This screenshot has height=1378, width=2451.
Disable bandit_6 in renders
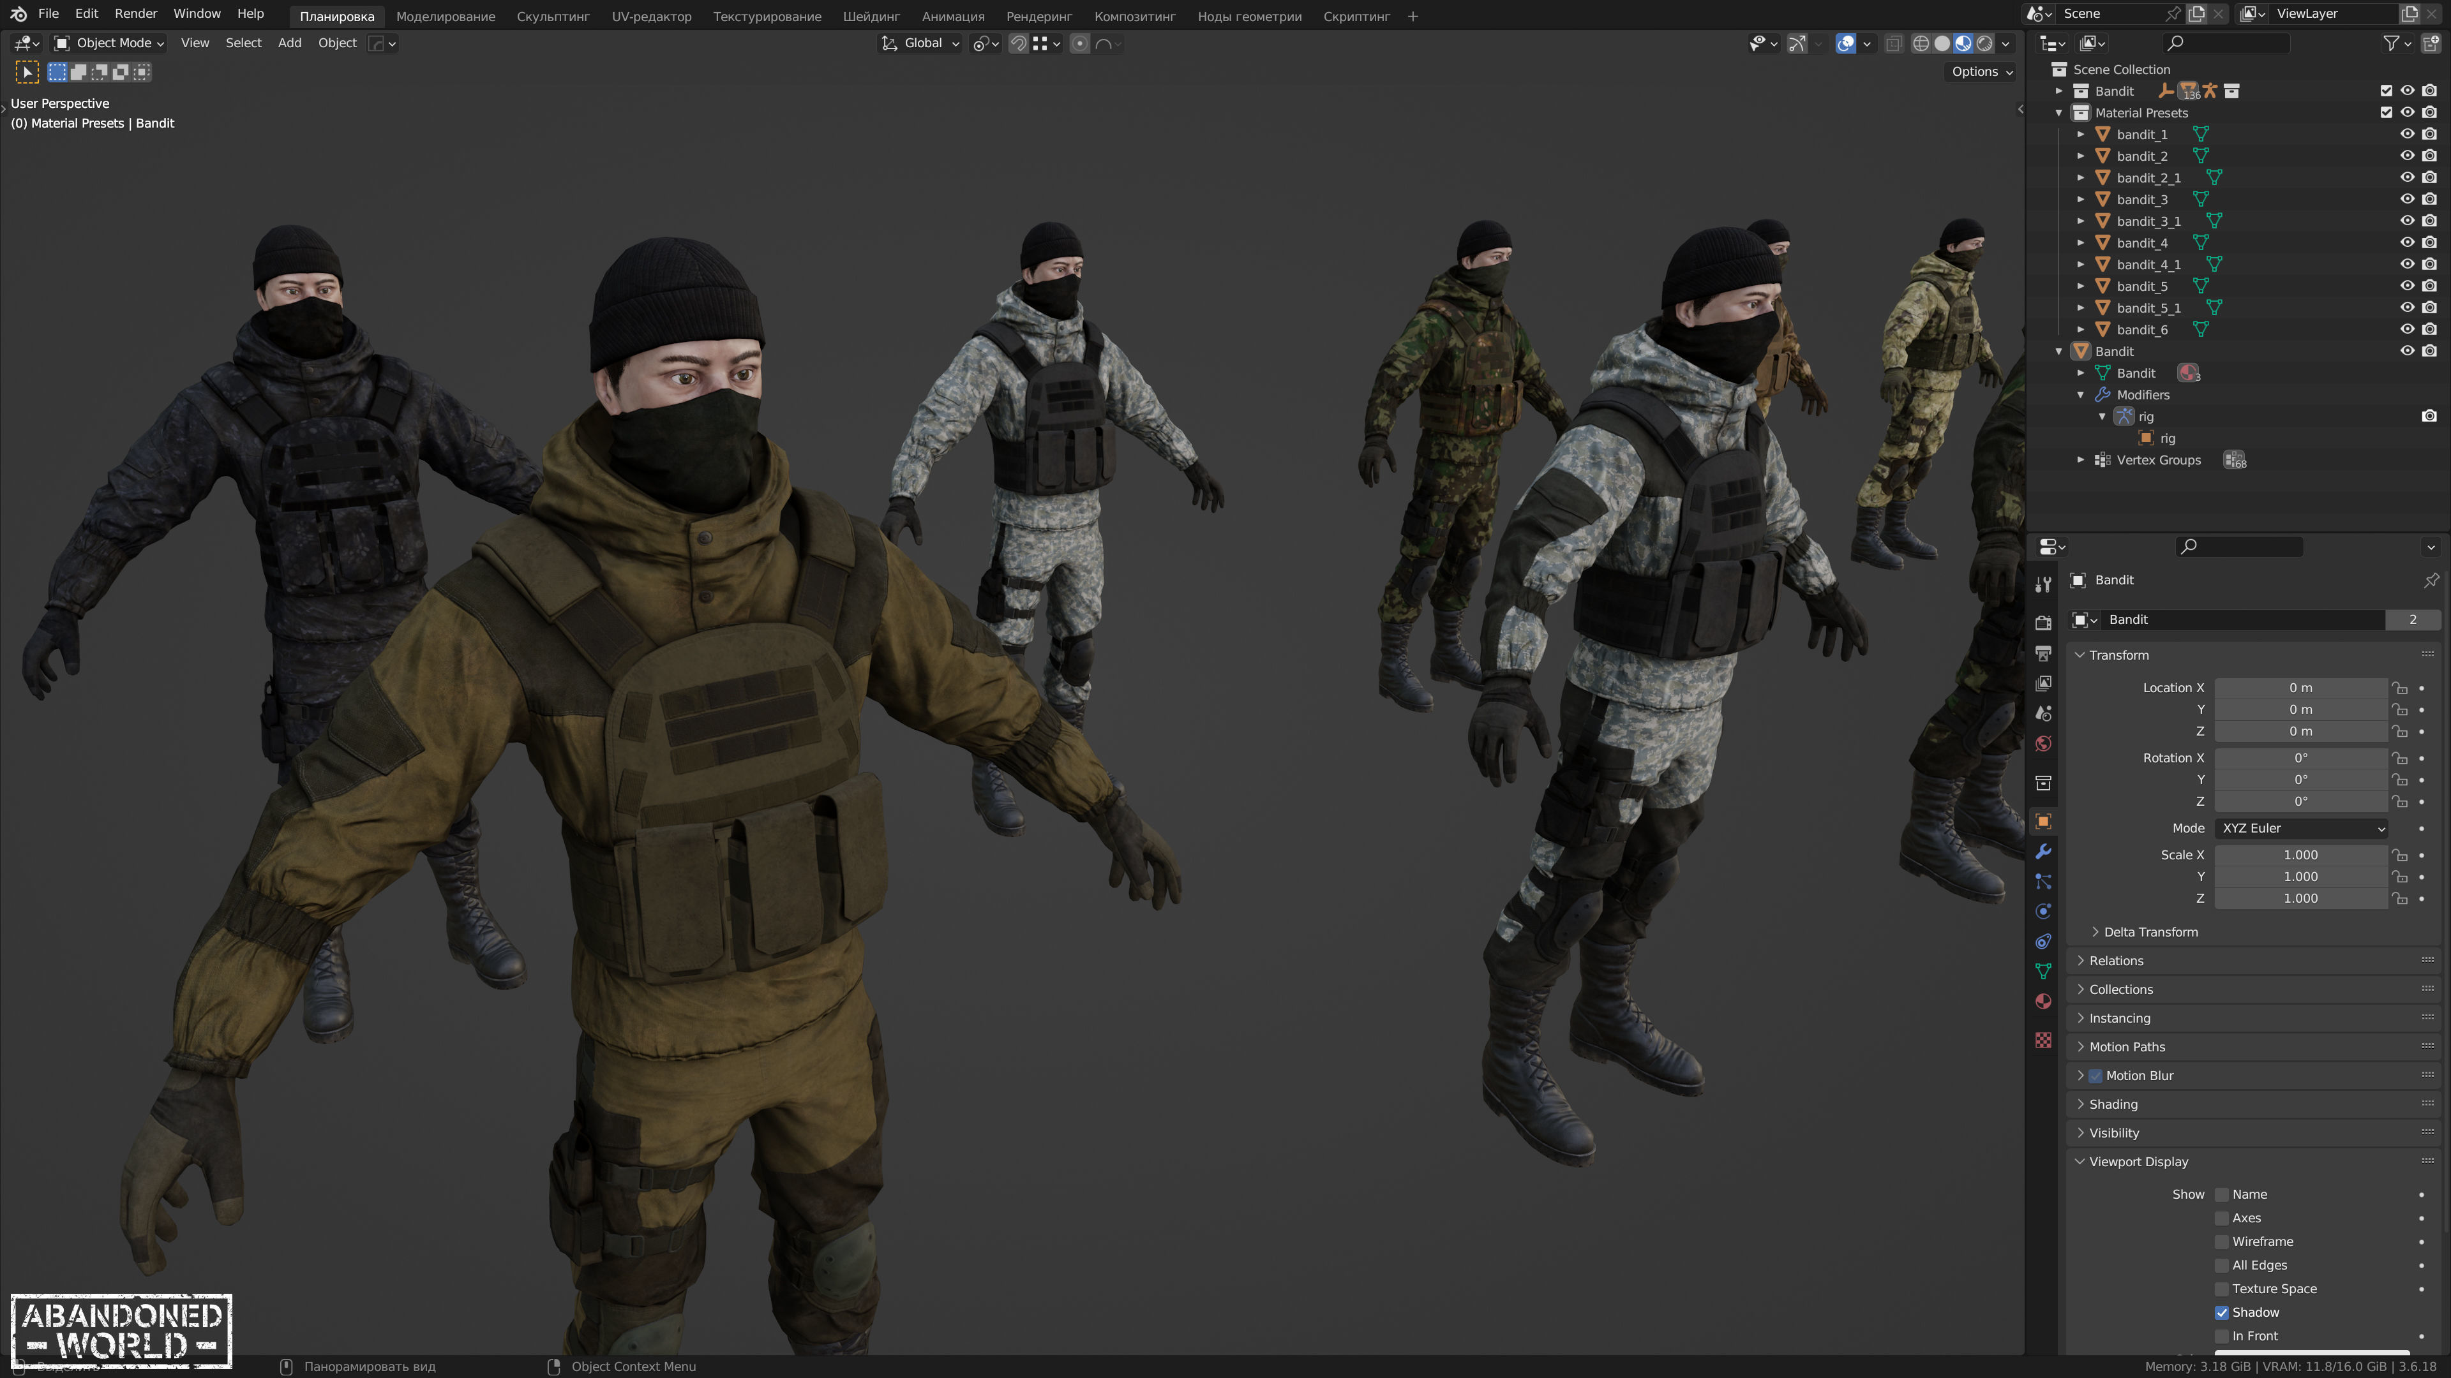(2429, 330)
